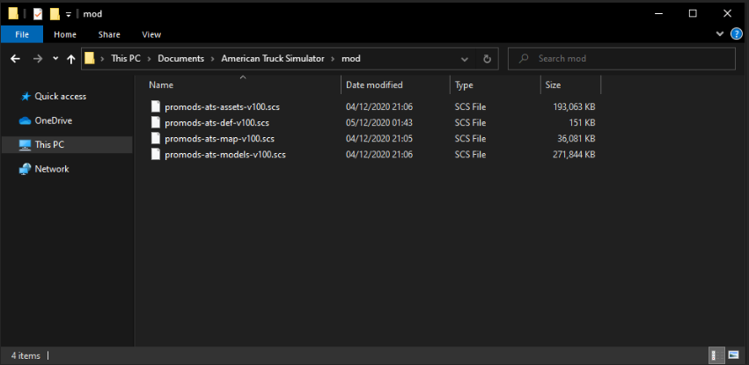The image size is (749, 365).
Task: Open Customize Quick Access Toolbar dropdown
Action: coord(69,14)
